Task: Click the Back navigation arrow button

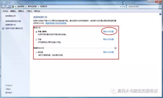Action: 3,7
